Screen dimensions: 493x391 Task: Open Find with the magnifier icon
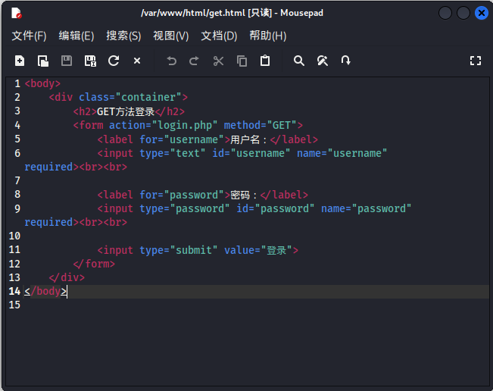(x=298, y=61)
